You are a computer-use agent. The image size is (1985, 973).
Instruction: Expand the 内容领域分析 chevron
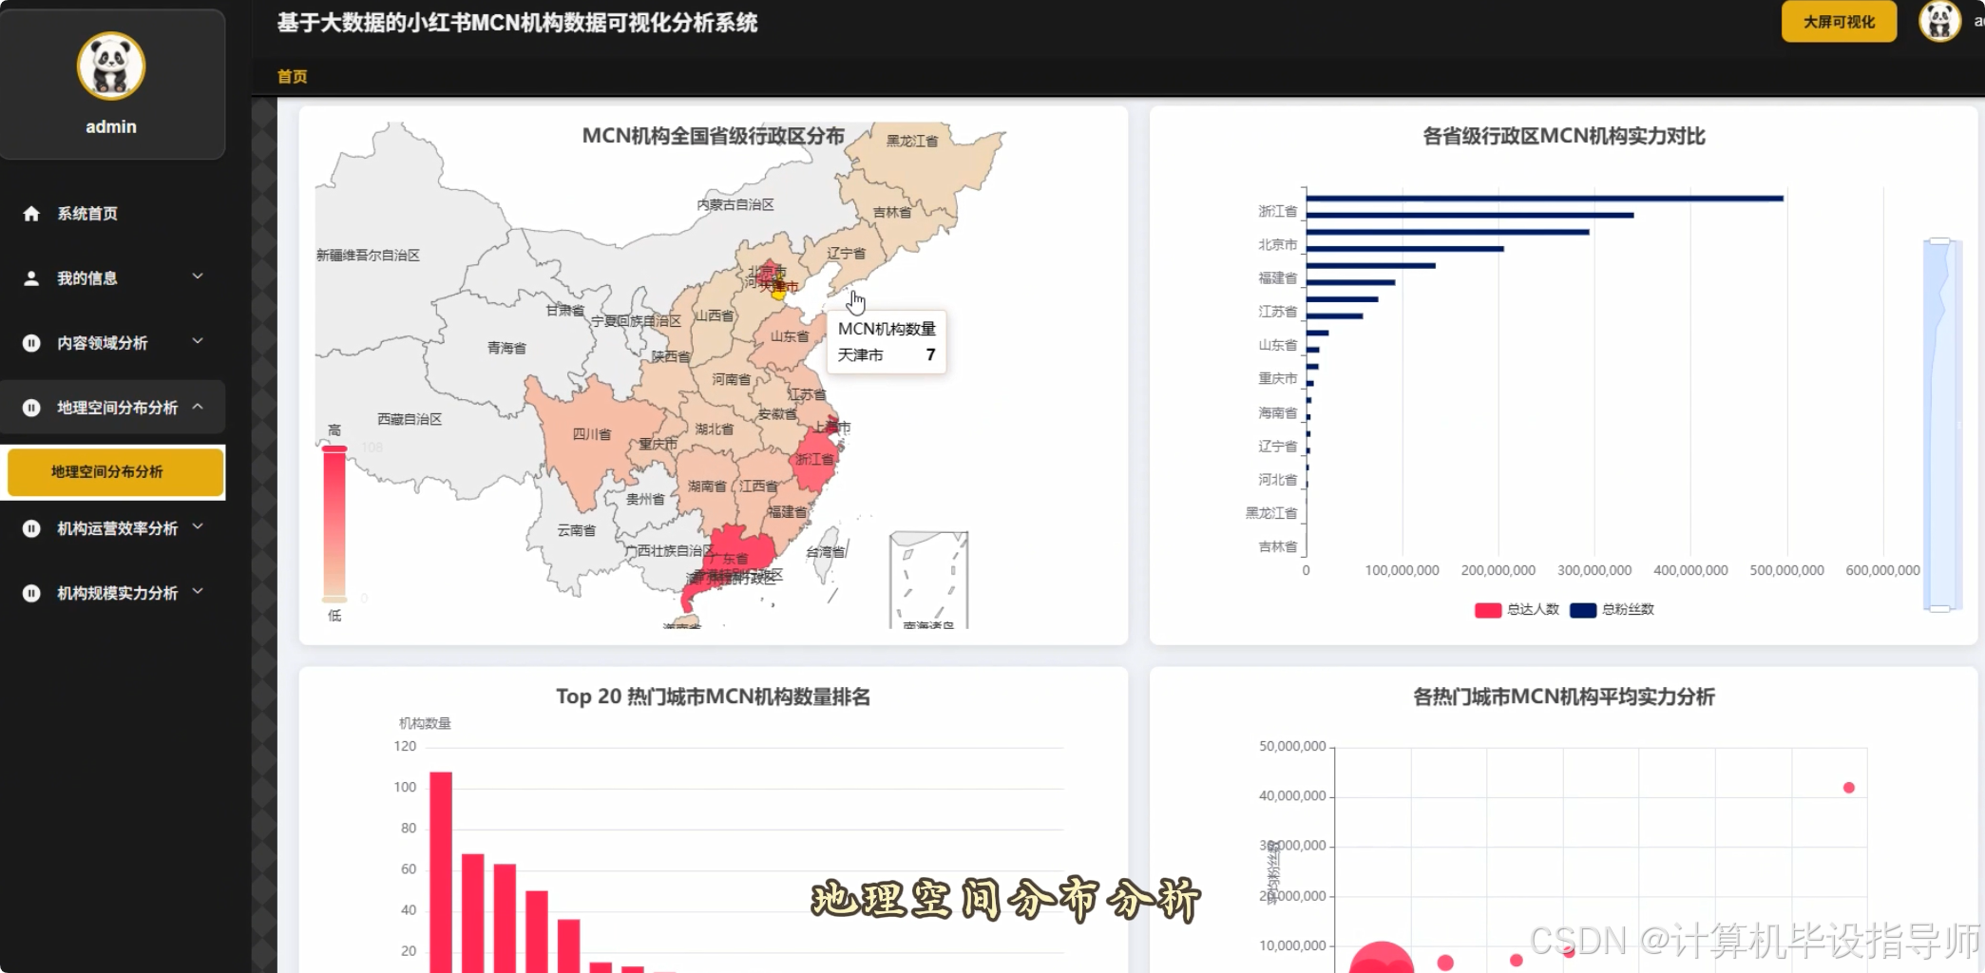(x=198, y=341)
